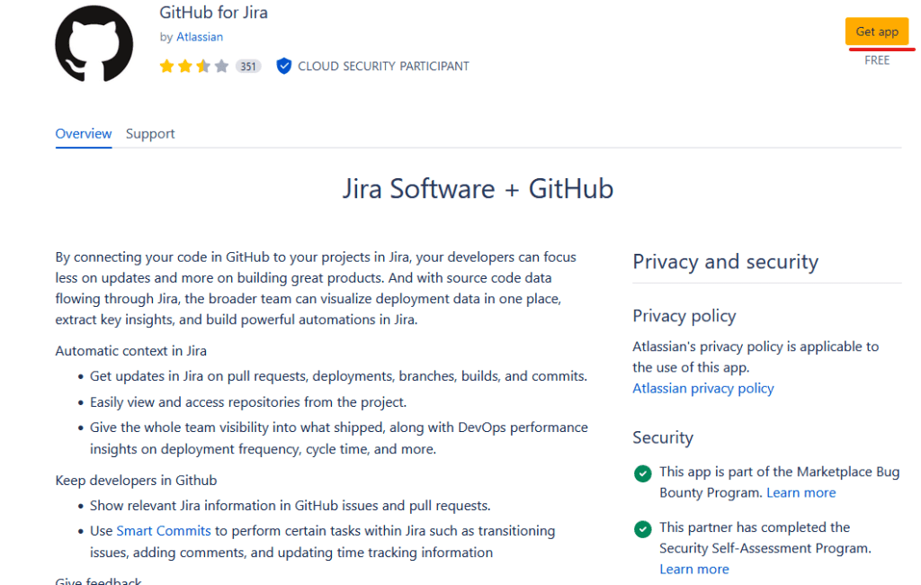This screenshot has width=921, height=585.
Task: Click Learn more under Security Self-Assessment Program
Action: 693,569
